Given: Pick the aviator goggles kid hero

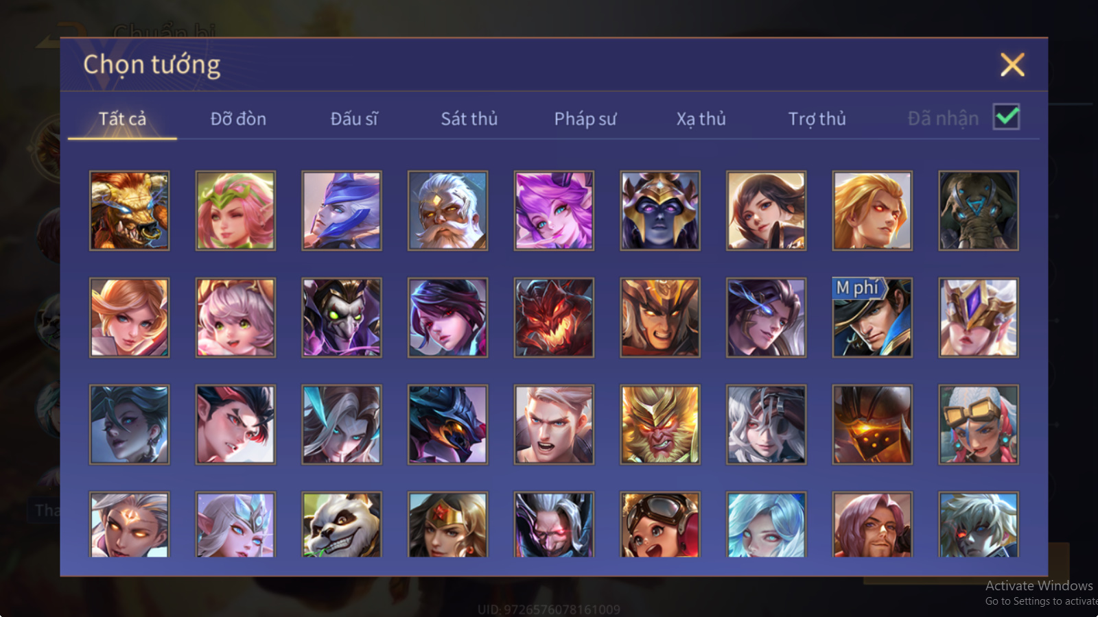Looking at the screenshot, I should coord(659,524).
